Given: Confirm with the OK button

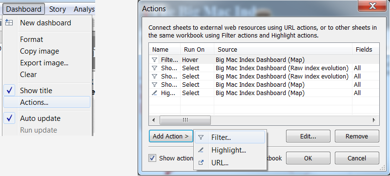Looking at the screenshot, I should (x=308, y=158).
